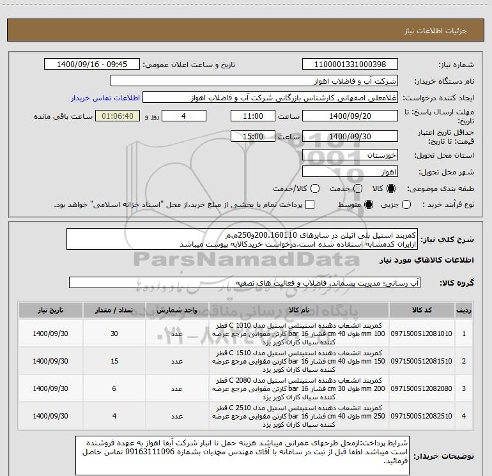The image size is (492, 476).
Task: Click the delivery city field اهواز
Action: click(x=350, y=171)
